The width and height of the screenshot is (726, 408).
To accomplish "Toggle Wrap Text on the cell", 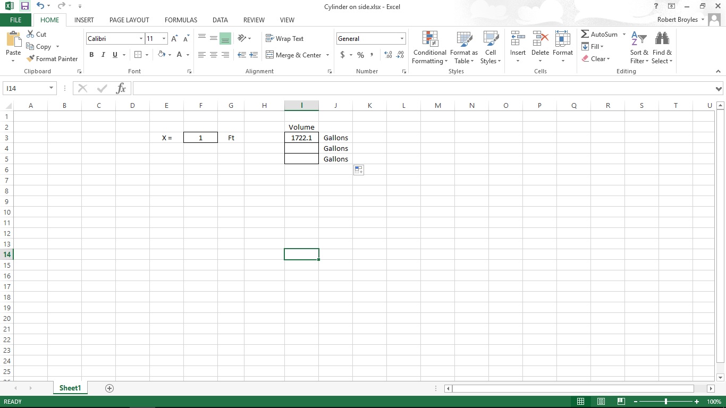I will point(284,38).
